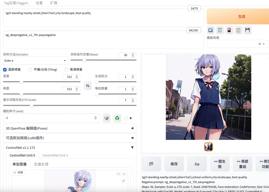Click the pen edit icon on ControlNet image
Screen dimensions: 269x192
[124, 181]
